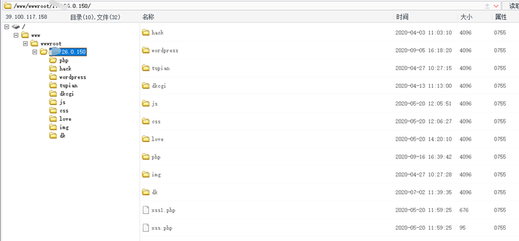Select the xss1.php file icon

click(x=146, y=210)
